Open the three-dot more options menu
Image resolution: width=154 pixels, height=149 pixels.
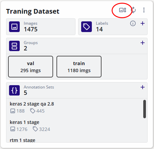[x=144, y=10]
